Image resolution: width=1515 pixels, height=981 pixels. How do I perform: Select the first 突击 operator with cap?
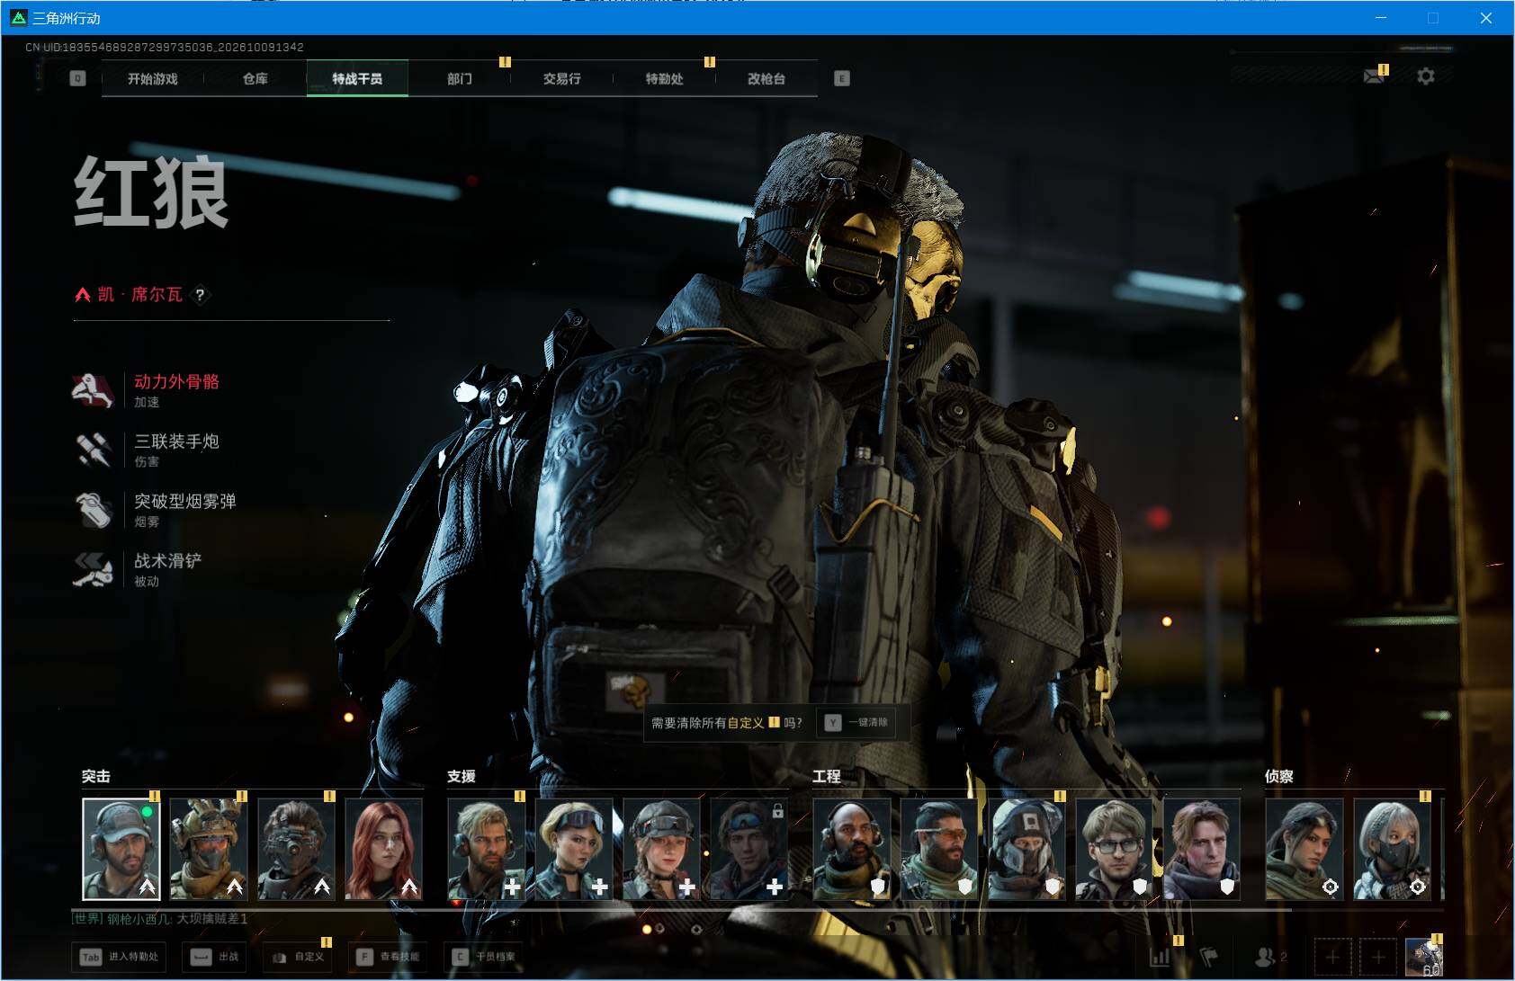tap(121, 849)
